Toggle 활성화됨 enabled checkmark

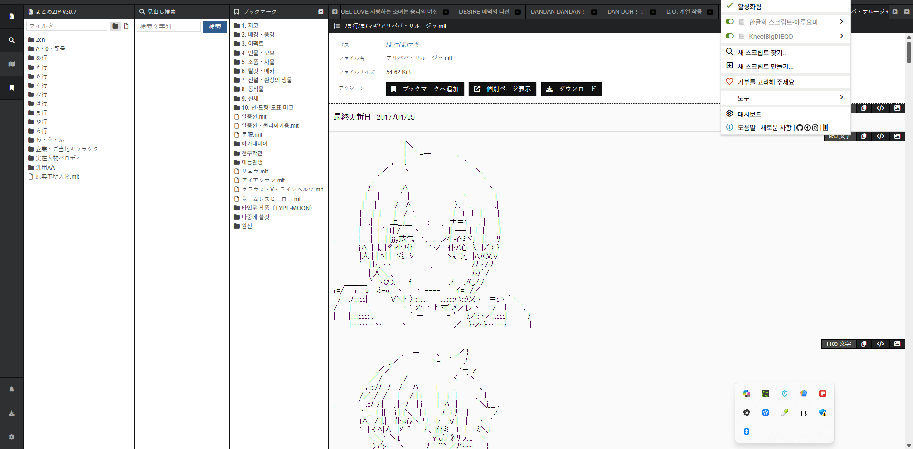pos(729,6)
